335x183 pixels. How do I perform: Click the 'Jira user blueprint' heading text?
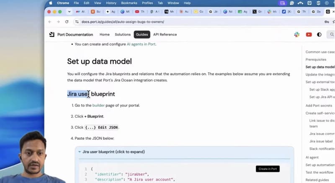(x=91, y=94)
